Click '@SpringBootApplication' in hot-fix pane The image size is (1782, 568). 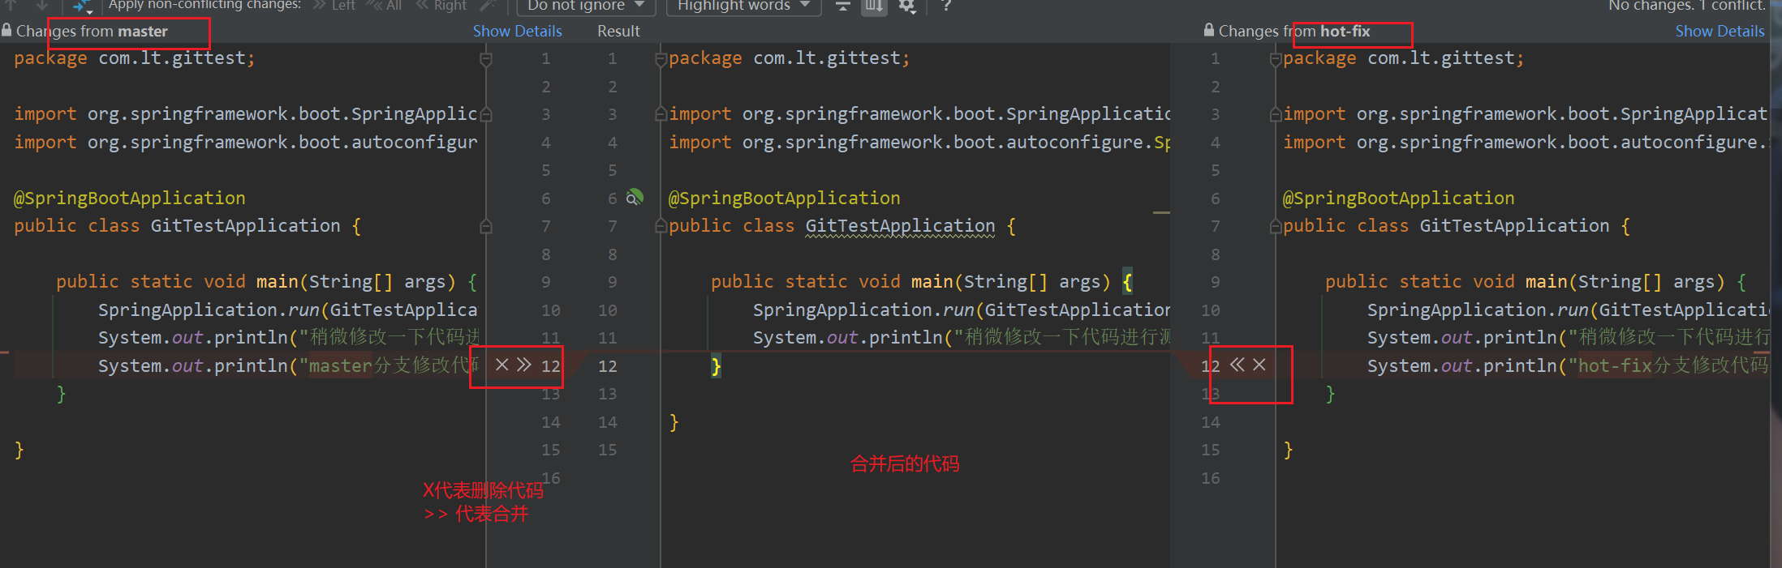tap(1398, 198)
